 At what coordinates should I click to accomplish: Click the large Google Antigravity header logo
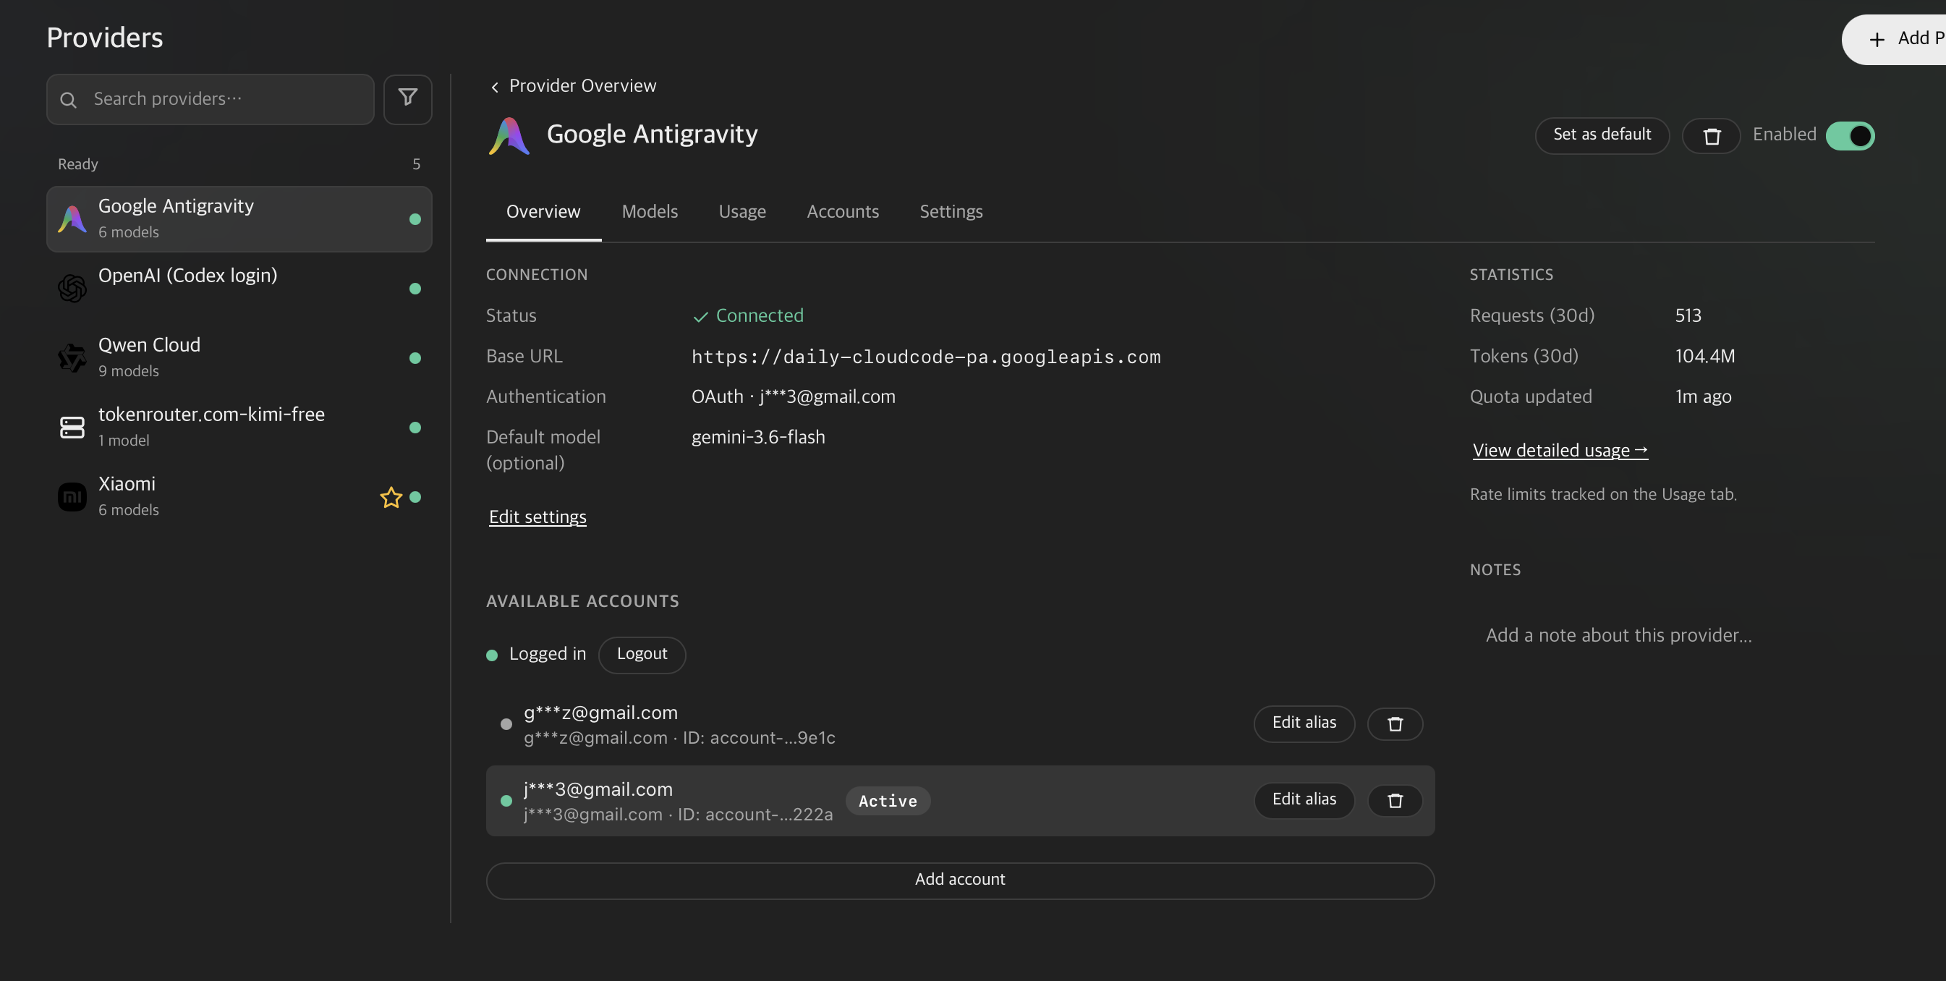(509, 136)
